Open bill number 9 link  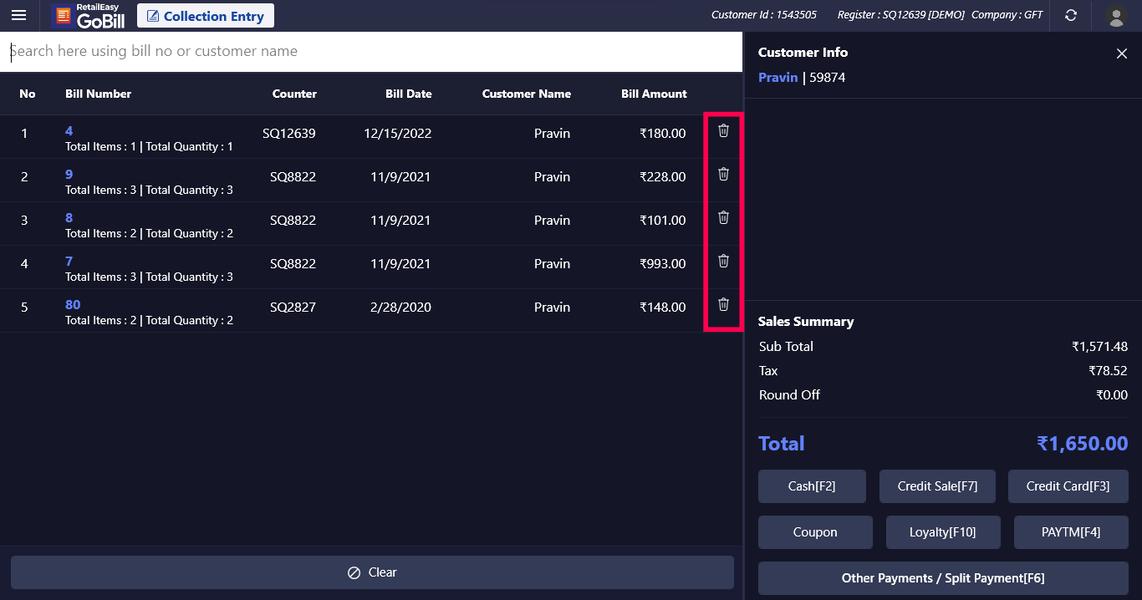(69, 174)
